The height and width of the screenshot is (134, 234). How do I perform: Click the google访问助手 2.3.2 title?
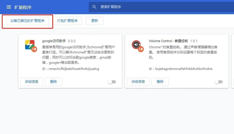point(59,41)
